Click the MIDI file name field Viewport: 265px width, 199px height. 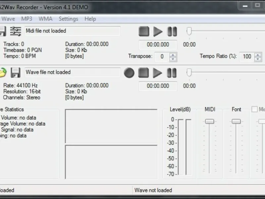point(73,31)
